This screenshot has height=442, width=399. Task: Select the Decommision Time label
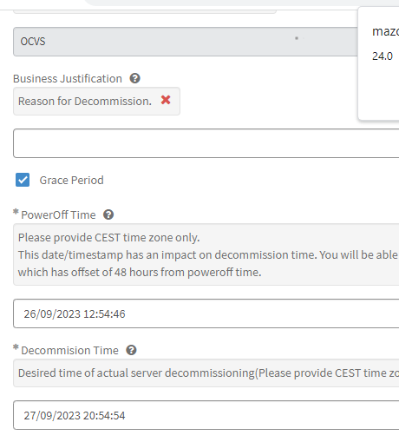(69, 351)
